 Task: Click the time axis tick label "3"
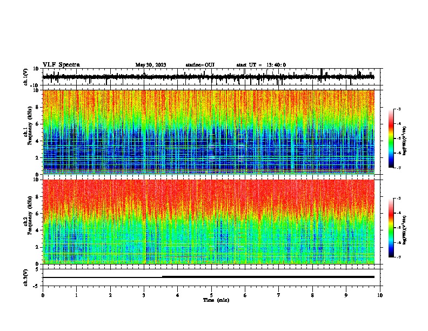click(x=144, y=295)
